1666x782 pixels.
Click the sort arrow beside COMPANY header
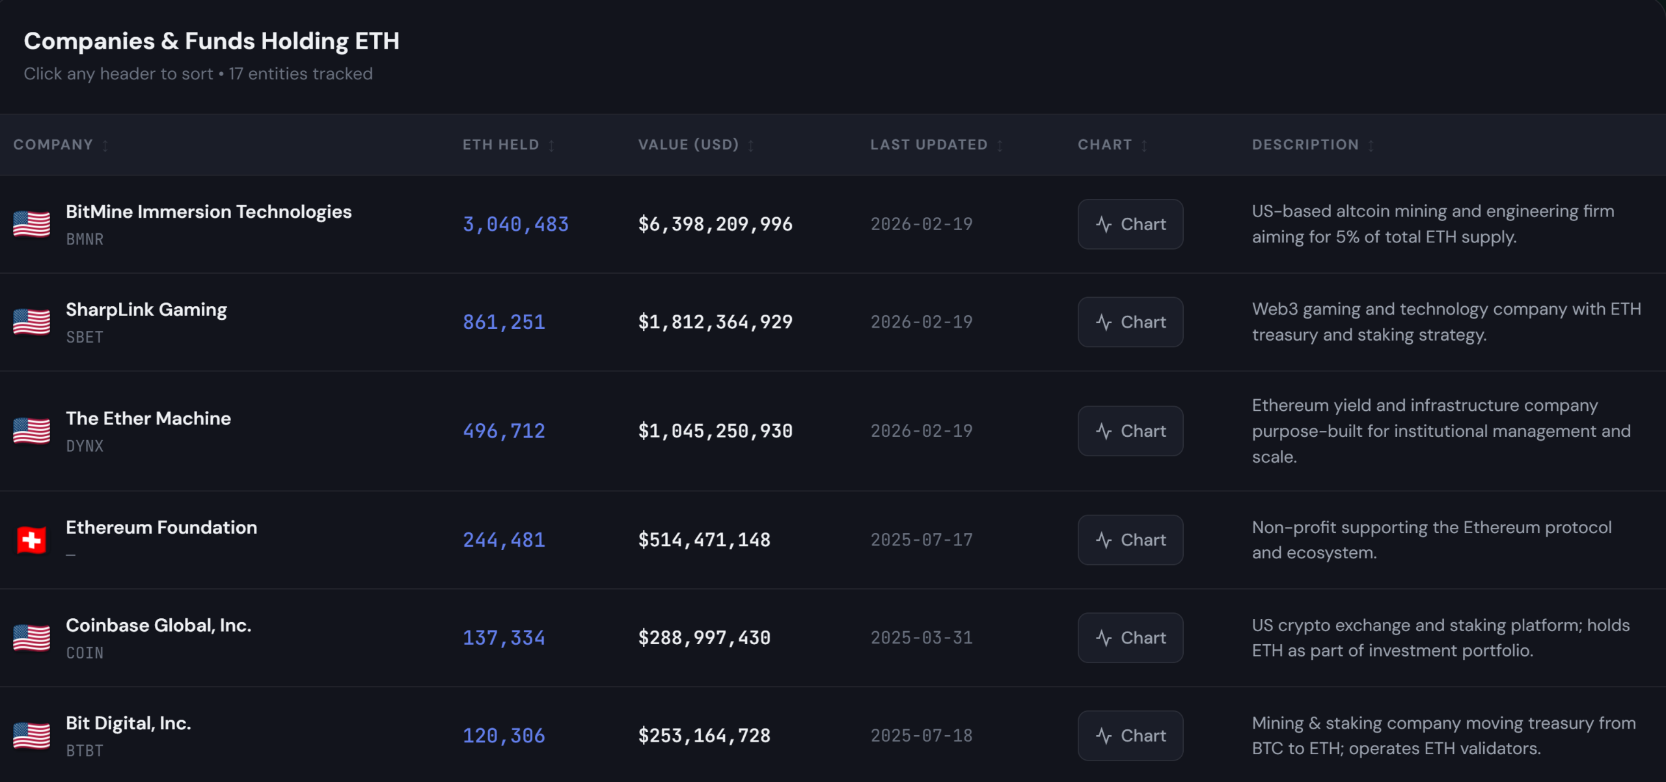pos(107,146)
